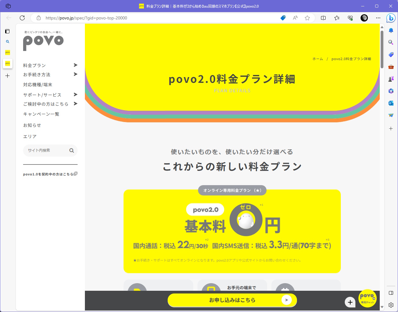Open Browser essentials heart-pulse icon
The width and height of the screenshot is (398, 312).
click(x=350, y=18)
